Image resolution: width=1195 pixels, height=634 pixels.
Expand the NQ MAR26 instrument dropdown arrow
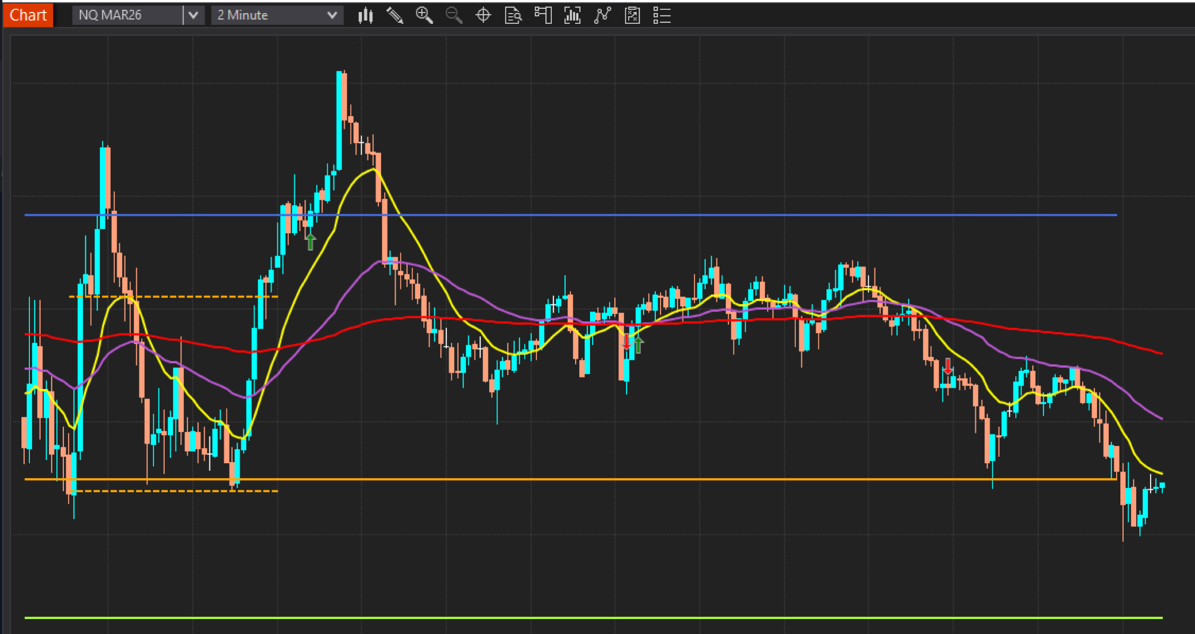coord(193,15)
